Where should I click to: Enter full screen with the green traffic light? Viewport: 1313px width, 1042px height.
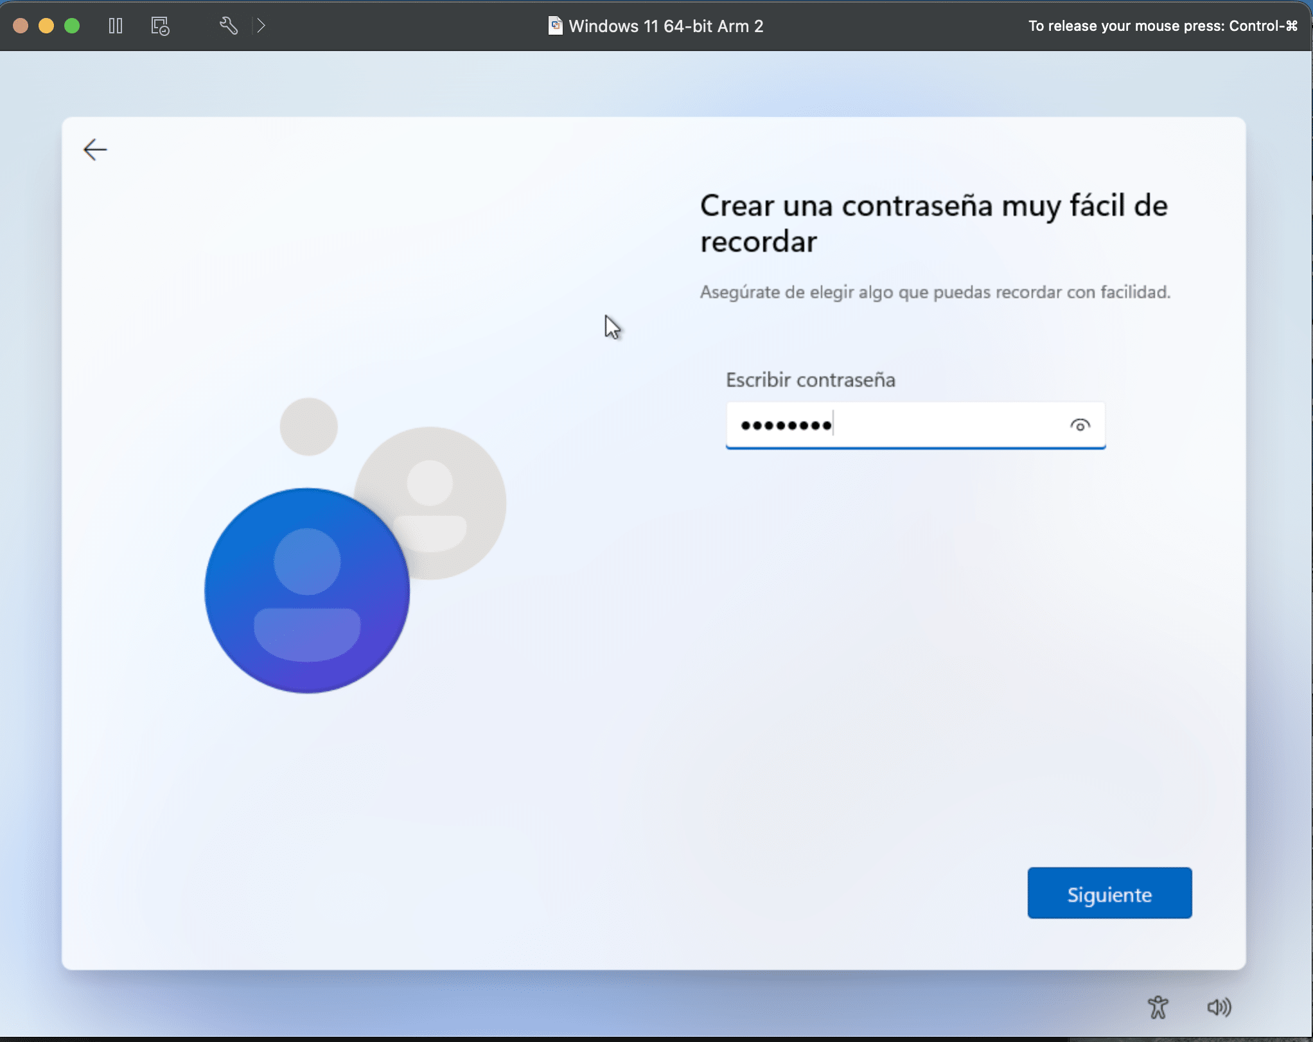pos(72,26)
